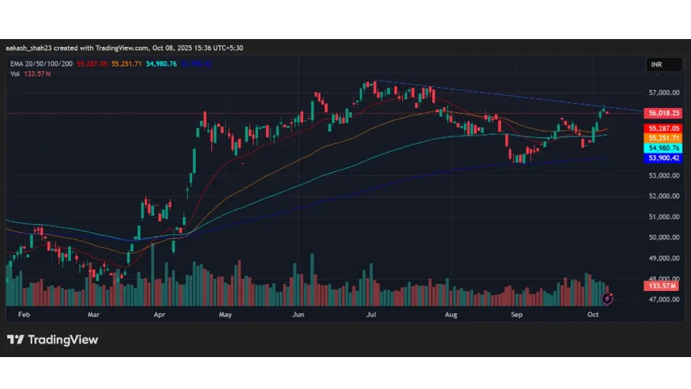Click the Feb marker on the time axis

click(23, 313)
